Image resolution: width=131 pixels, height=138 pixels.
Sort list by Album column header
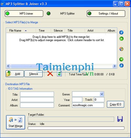[x=111, y=30]
